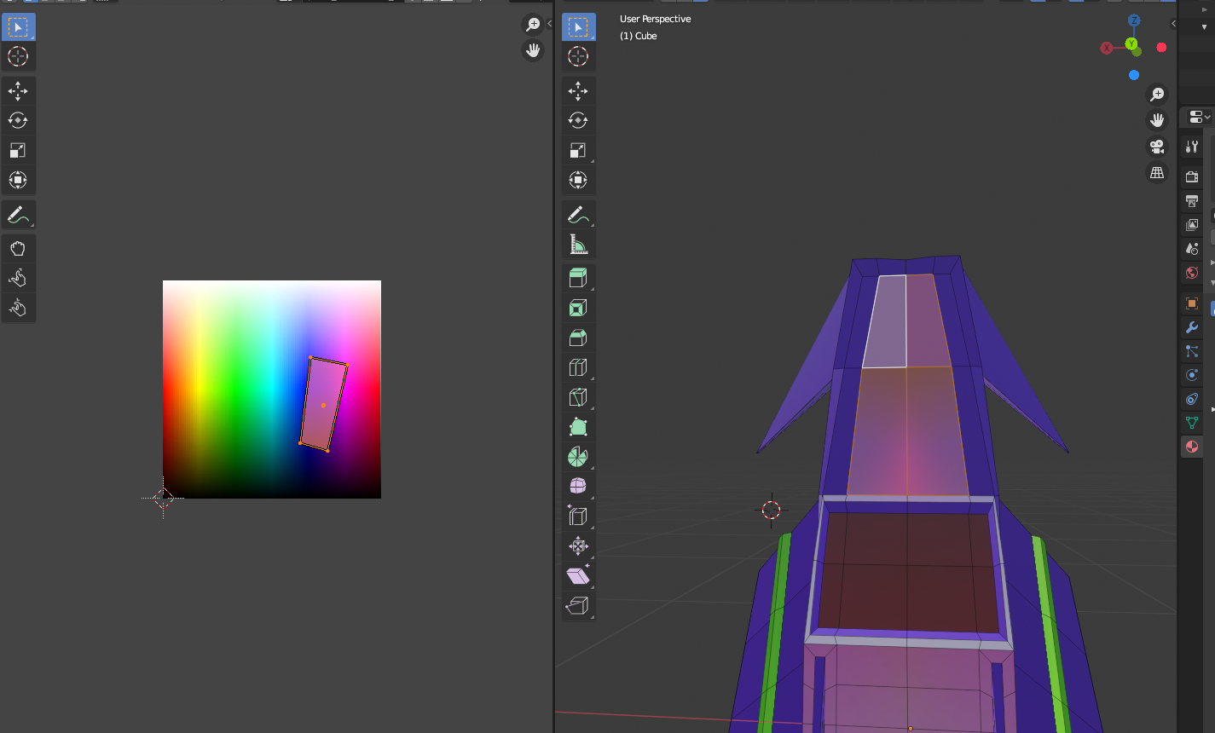Screen dimensions: 1215x733
Task: Click the white-outlined active face on the model
Action: 886,322
